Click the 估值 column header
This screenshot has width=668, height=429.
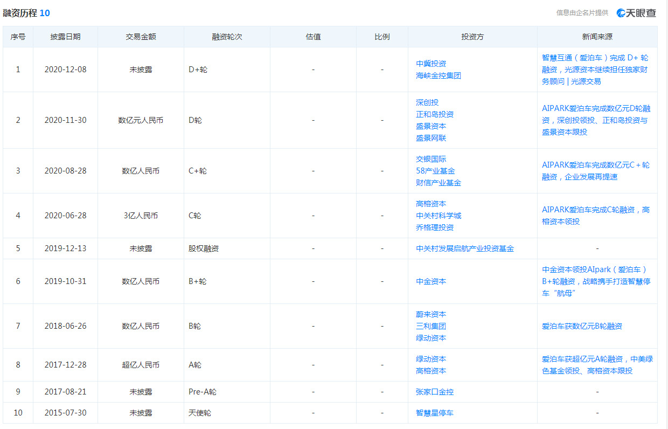(x=313, y=37)
